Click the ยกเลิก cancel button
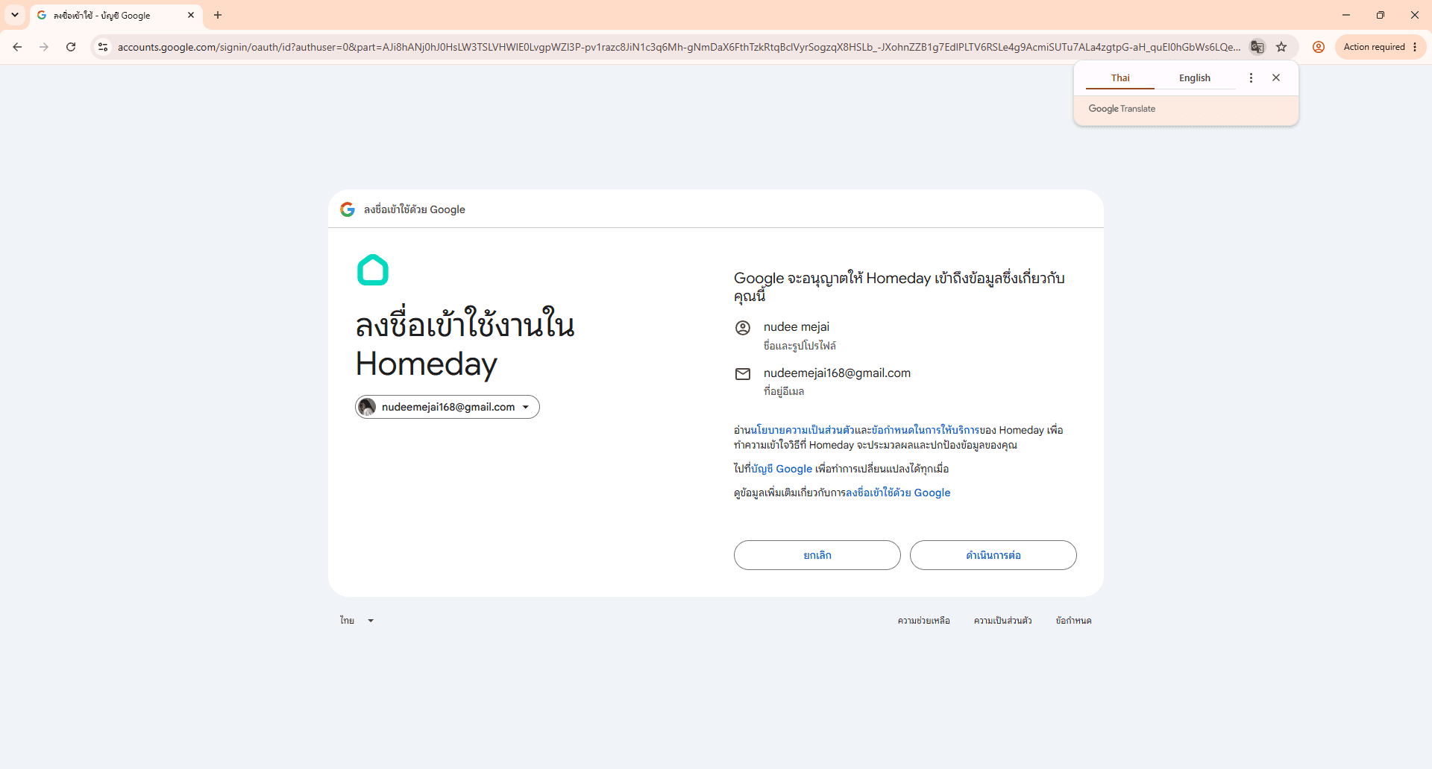The width and height of the screenshot is (1432, 769). pyautogui.click(x=817, y=555)
